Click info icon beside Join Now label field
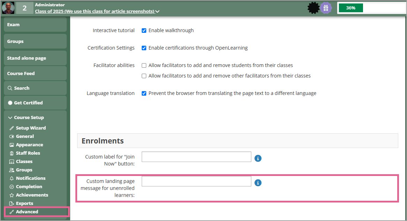 pyautogui.click(x=258, y=158)
